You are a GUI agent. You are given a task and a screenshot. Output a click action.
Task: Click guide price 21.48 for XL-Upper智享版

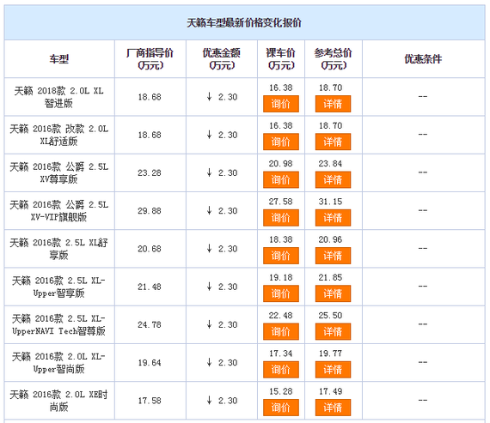(150, 287)
